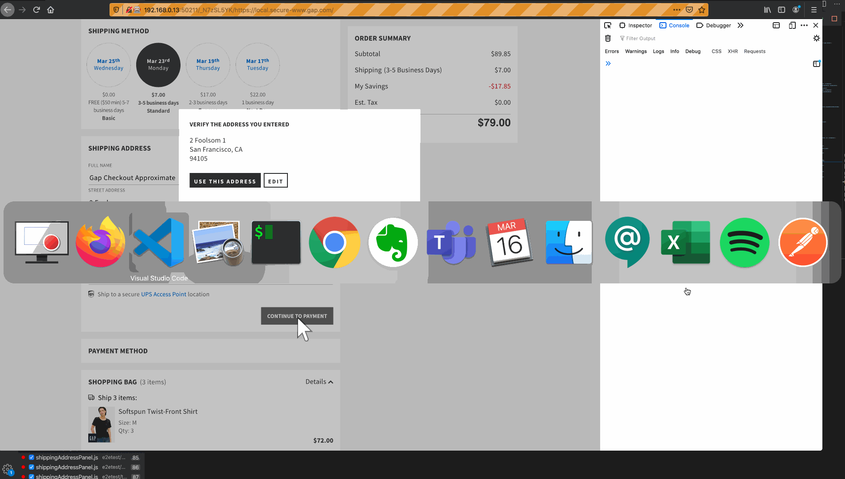Toggle the XHR console filter
This screenshot has width=845, height=479.
pos(732,51)
